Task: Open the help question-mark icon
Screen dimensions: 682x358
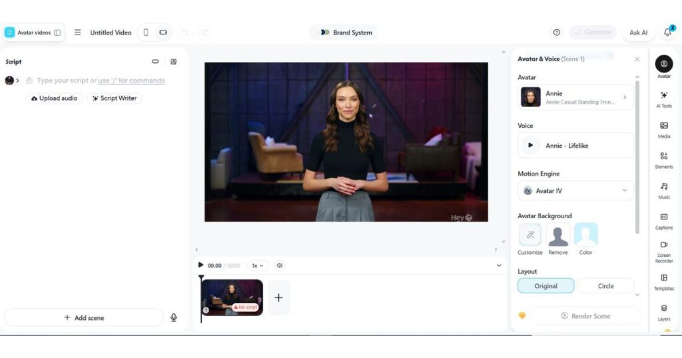Action: (556, 33)
